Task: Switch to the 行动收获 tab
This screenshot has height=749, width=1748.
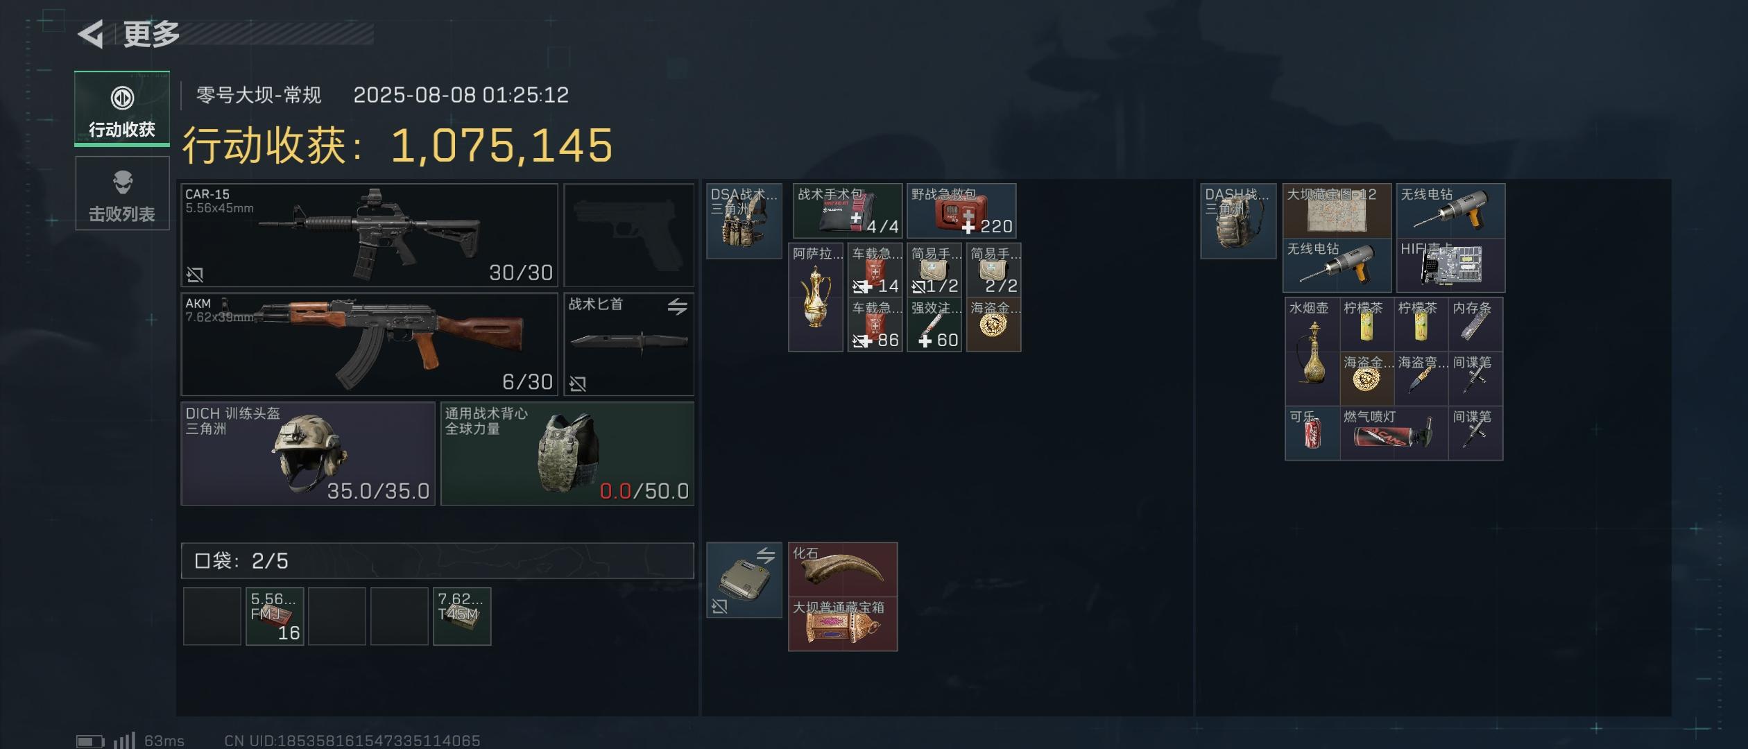Action: [122, 109]
